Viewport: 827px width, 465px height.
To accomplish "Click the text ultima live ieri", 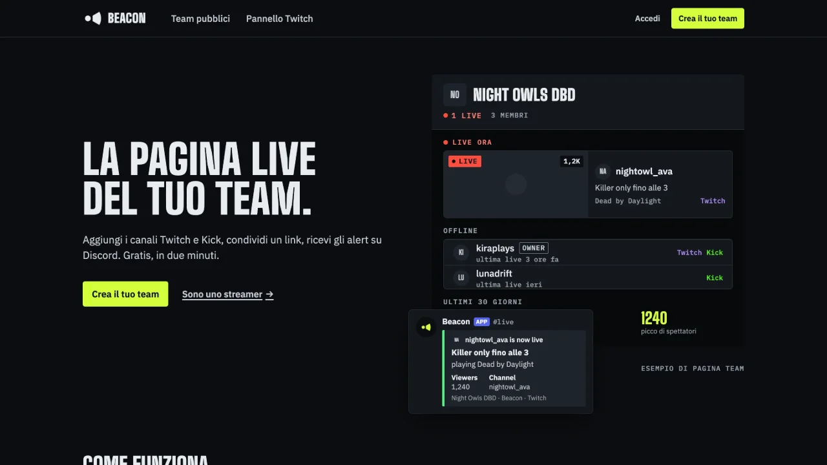I will click(509, 285).
